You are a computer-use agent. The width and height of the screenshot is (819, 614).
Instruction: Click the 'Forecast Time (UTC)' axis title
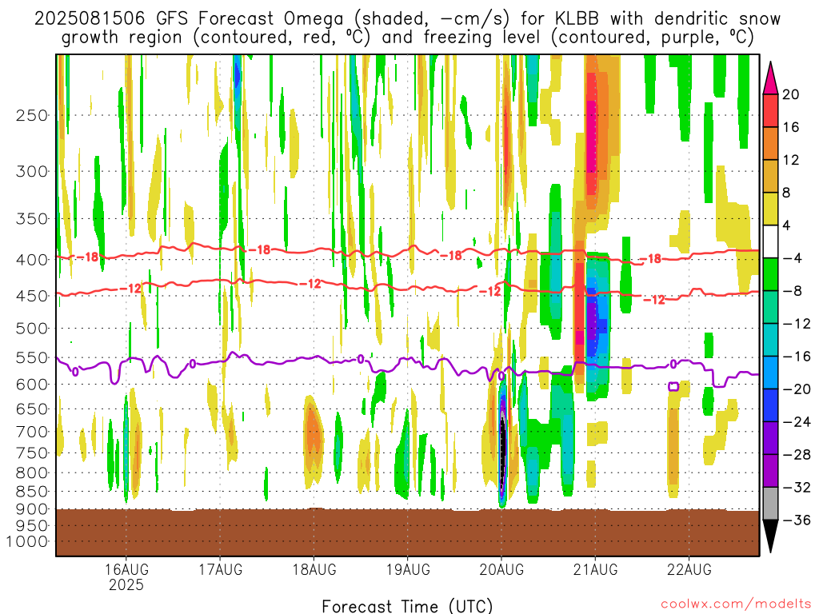point(407,606)
